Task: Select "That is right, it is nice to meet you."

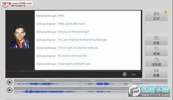Action: (x=78, y=48)
